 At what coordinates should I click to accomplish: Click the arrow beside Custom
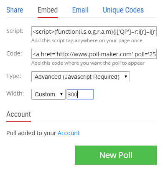click(x=61, y=94)
